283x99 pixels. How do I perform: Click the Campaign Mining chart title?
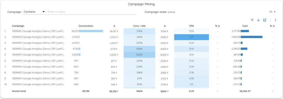[x=141, y=4]
